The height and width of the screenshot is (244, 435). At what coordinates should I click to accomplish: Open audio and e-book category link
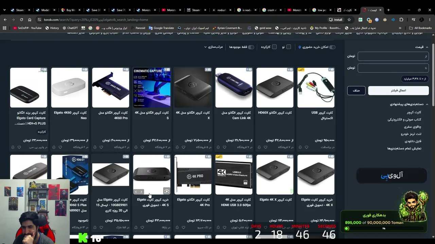(404, 120)
